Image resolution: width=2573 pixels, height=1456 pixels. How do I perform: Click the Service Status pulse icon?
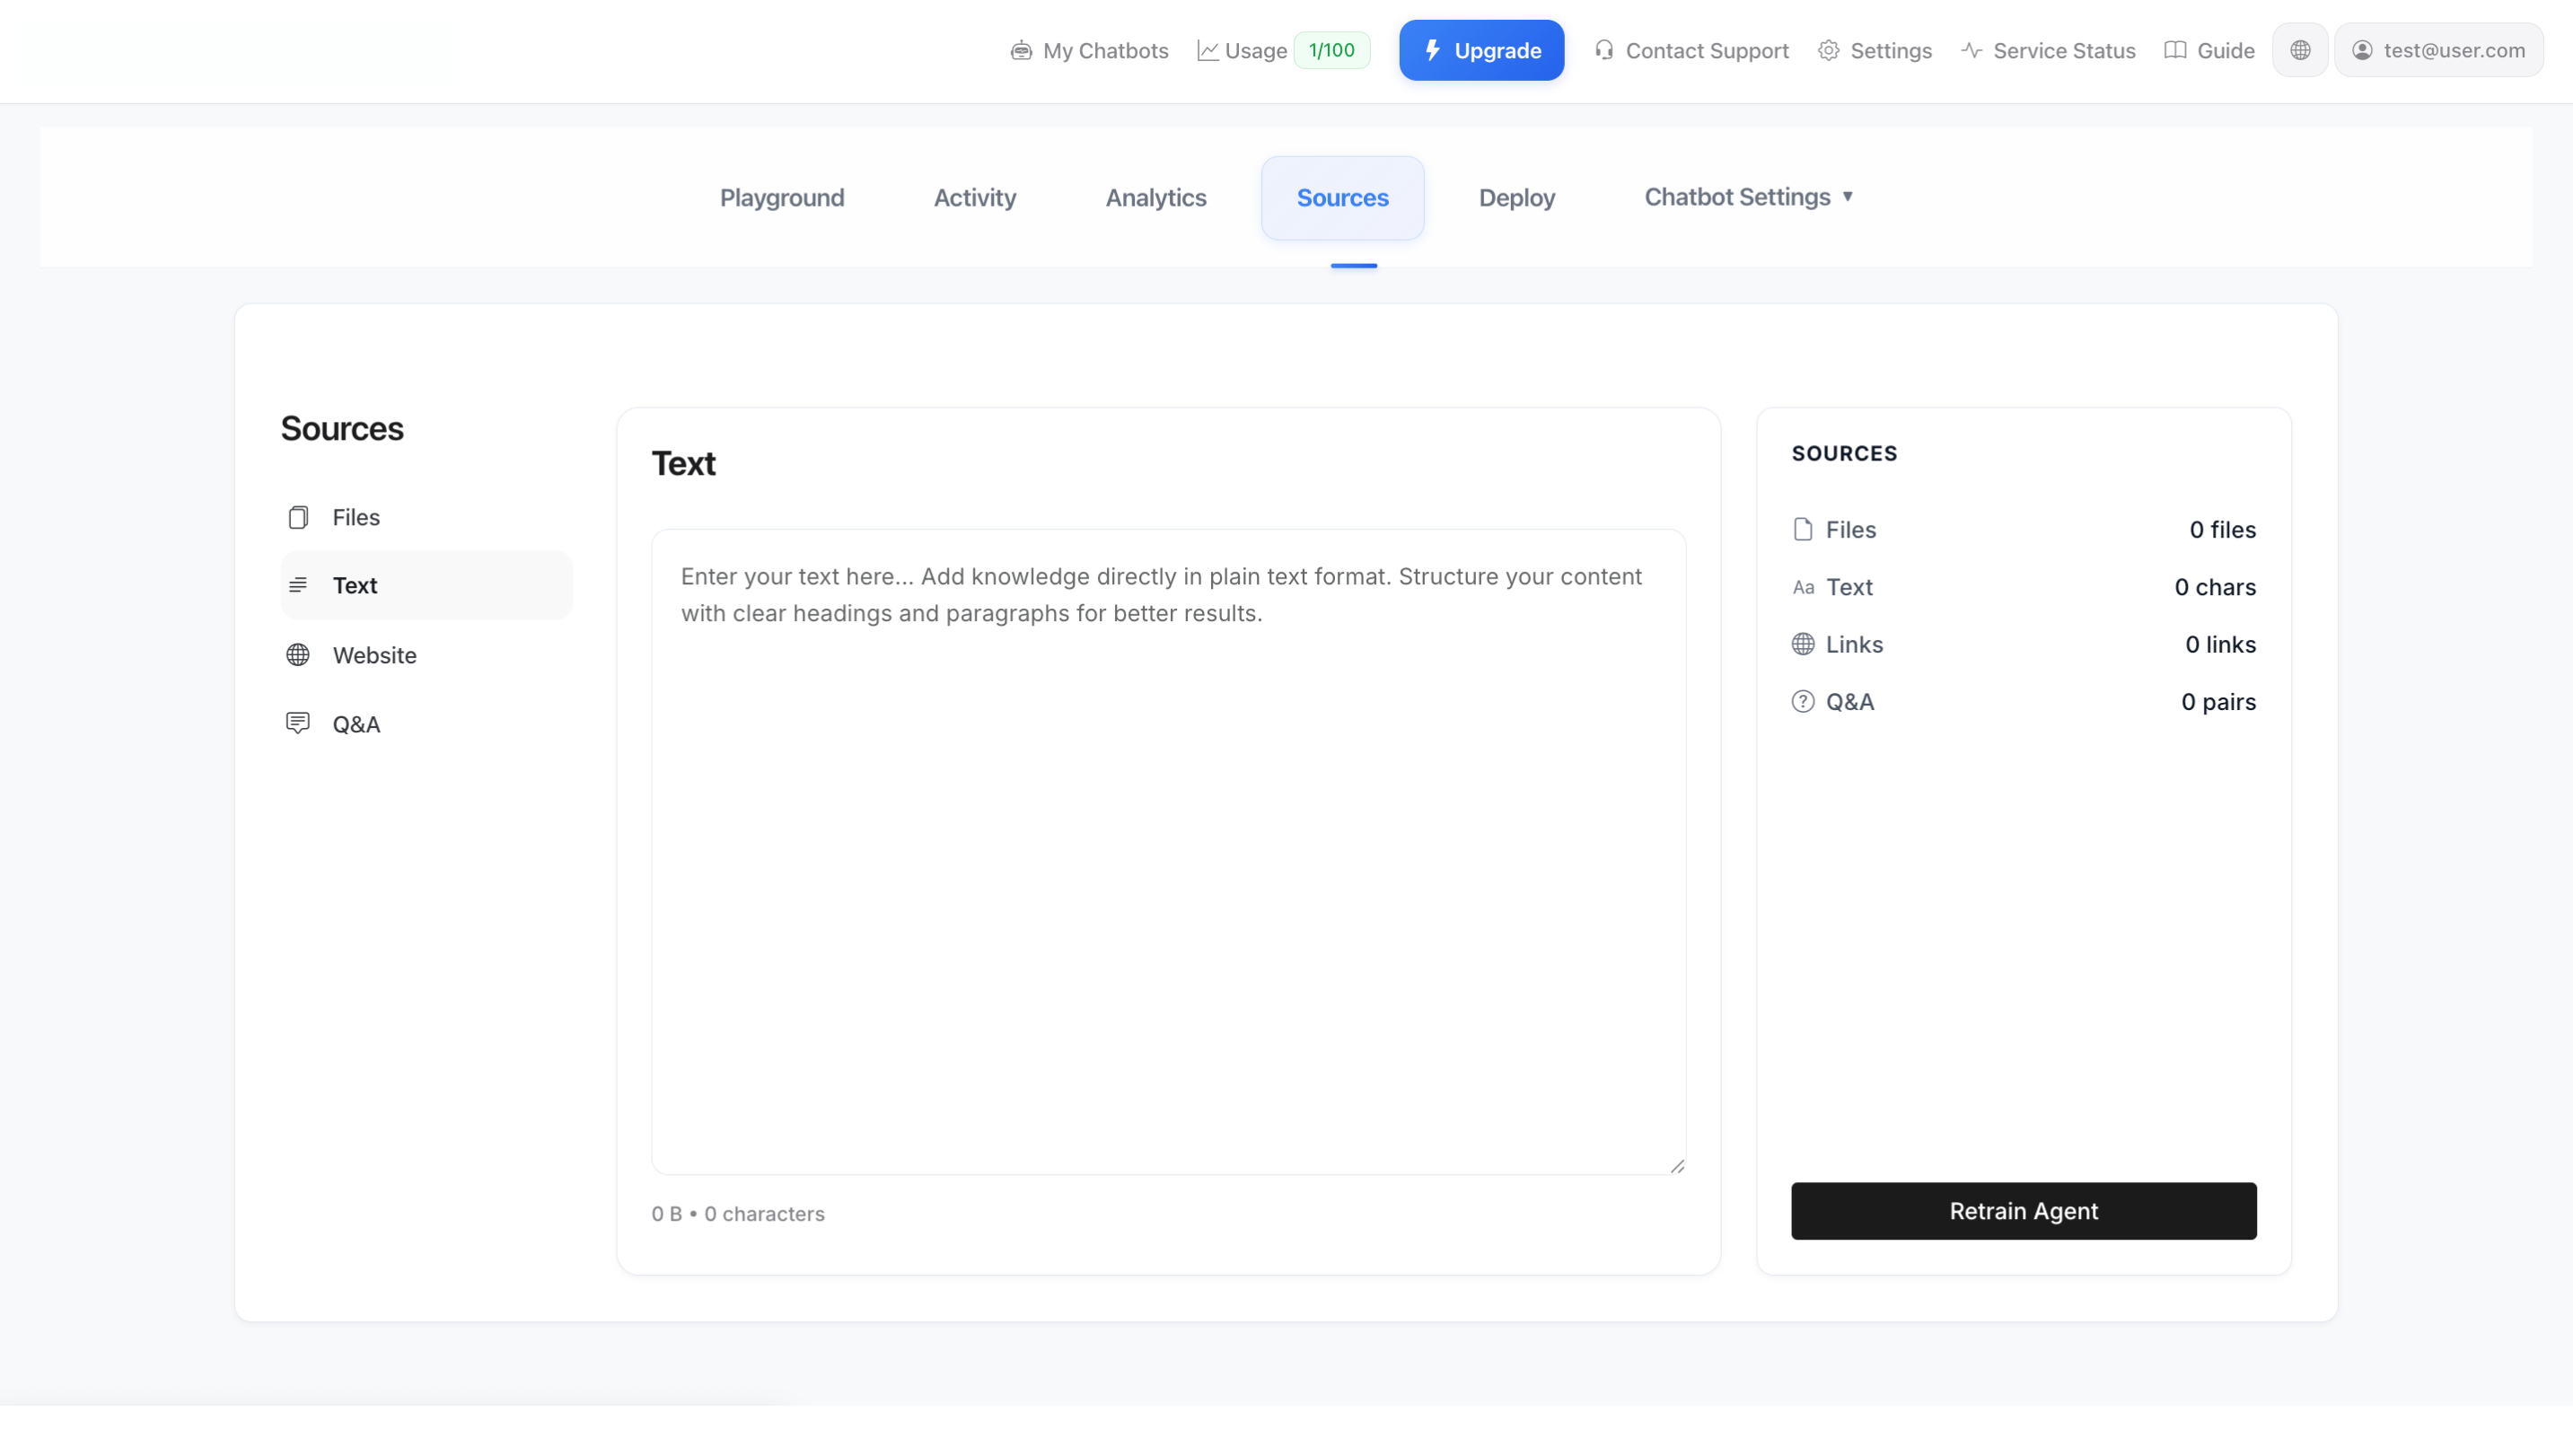tap(1971, 50)
